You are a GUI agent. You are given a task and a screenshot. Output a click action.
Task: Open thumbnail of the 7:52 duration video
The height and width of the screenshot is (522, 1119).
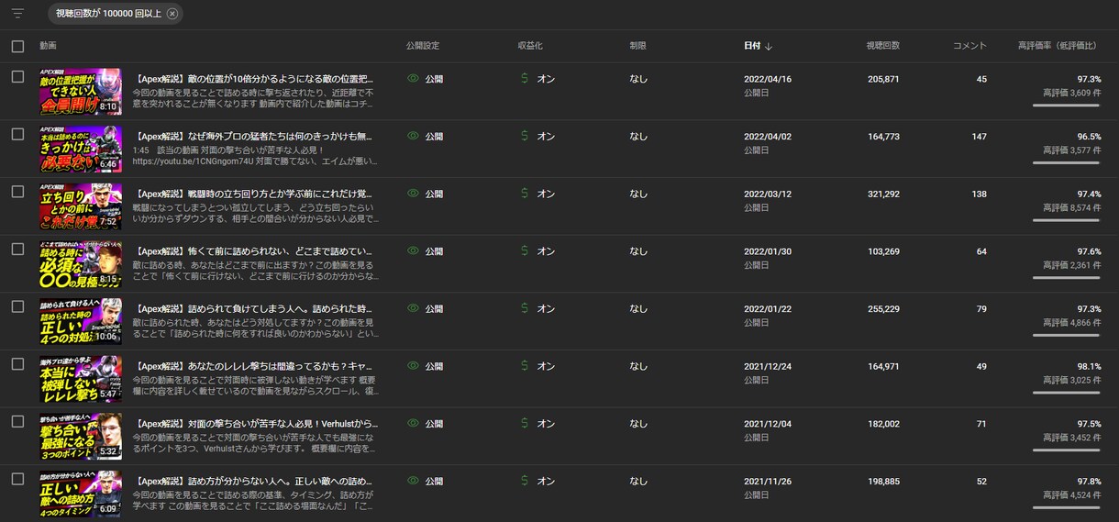81,205
